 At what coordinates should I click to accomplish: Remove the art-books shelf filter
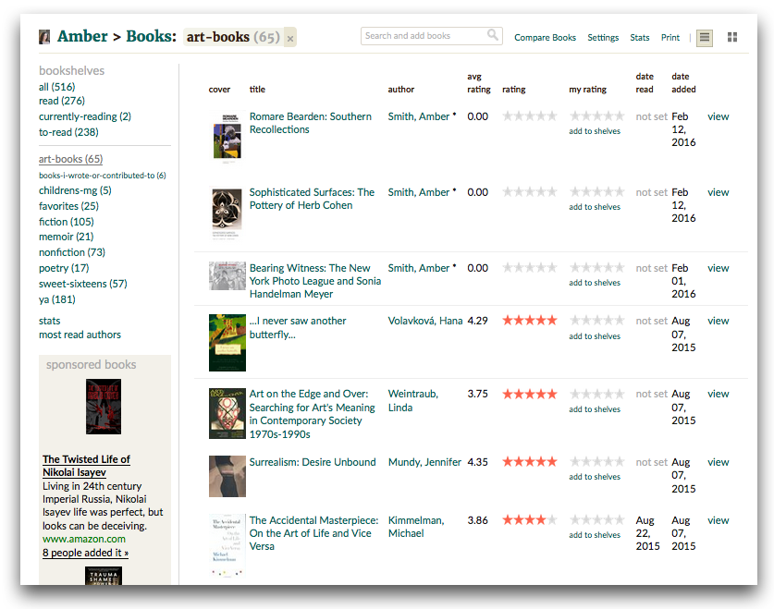[290, 39]
